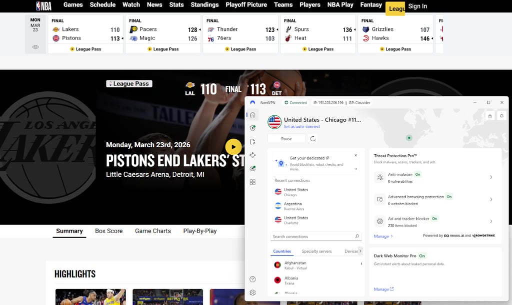
Task: Click the map server location dot
Action: coord(409,138)
